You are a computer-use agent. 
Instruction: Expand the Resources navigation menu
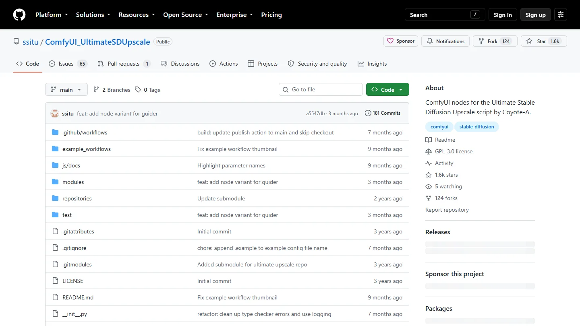(137, 15)
